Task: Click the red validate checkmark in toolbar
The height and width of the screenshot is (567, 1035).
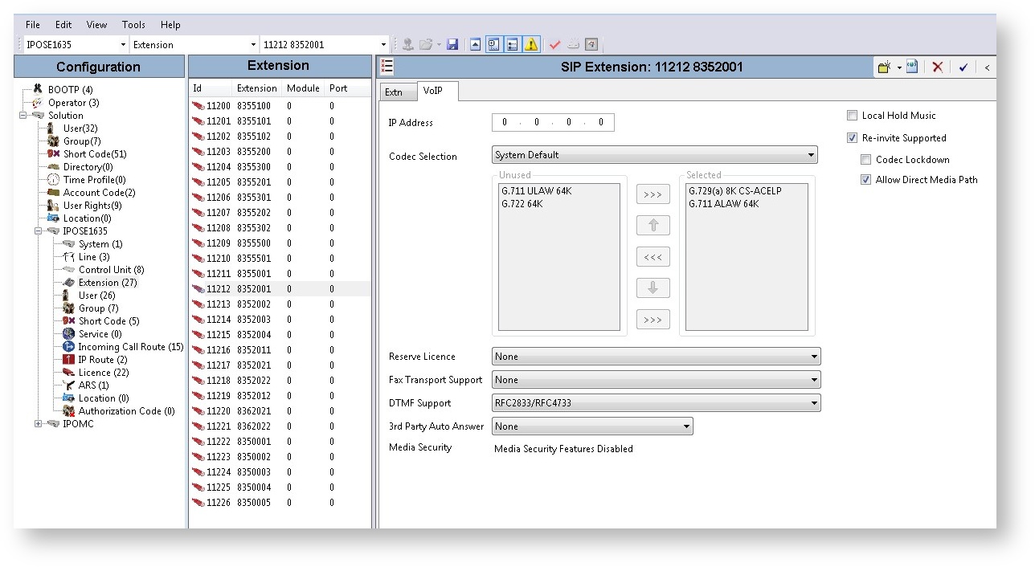Action: tap(554, 45)
